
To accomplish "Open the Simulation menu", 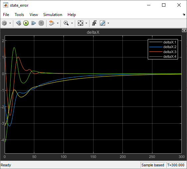I will pyautogui.click(x=53, y=15).
